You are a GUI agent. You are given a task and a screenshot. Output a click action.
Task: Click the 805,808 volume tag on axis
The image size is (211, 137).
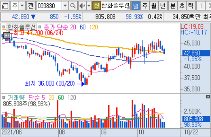(196, 119)
